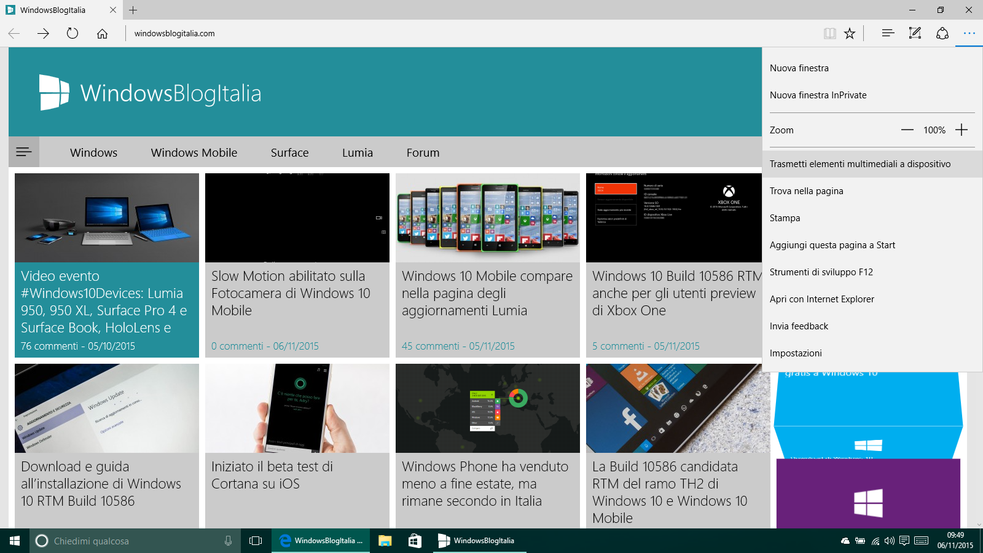Image resolution: width=983 pixels, height=553 pixels.
Task: Click 5 commenti - 05/11/2015 link
Action: (x=646, y=346)
